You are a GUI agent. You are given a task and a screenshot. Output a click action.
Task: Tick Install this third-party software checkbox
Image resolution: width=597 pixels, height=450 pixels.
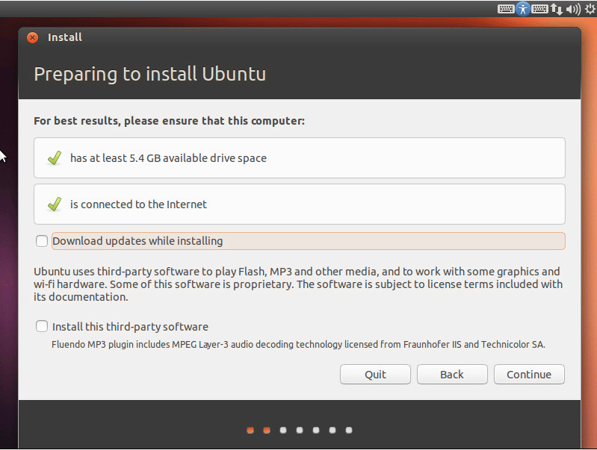42,326
